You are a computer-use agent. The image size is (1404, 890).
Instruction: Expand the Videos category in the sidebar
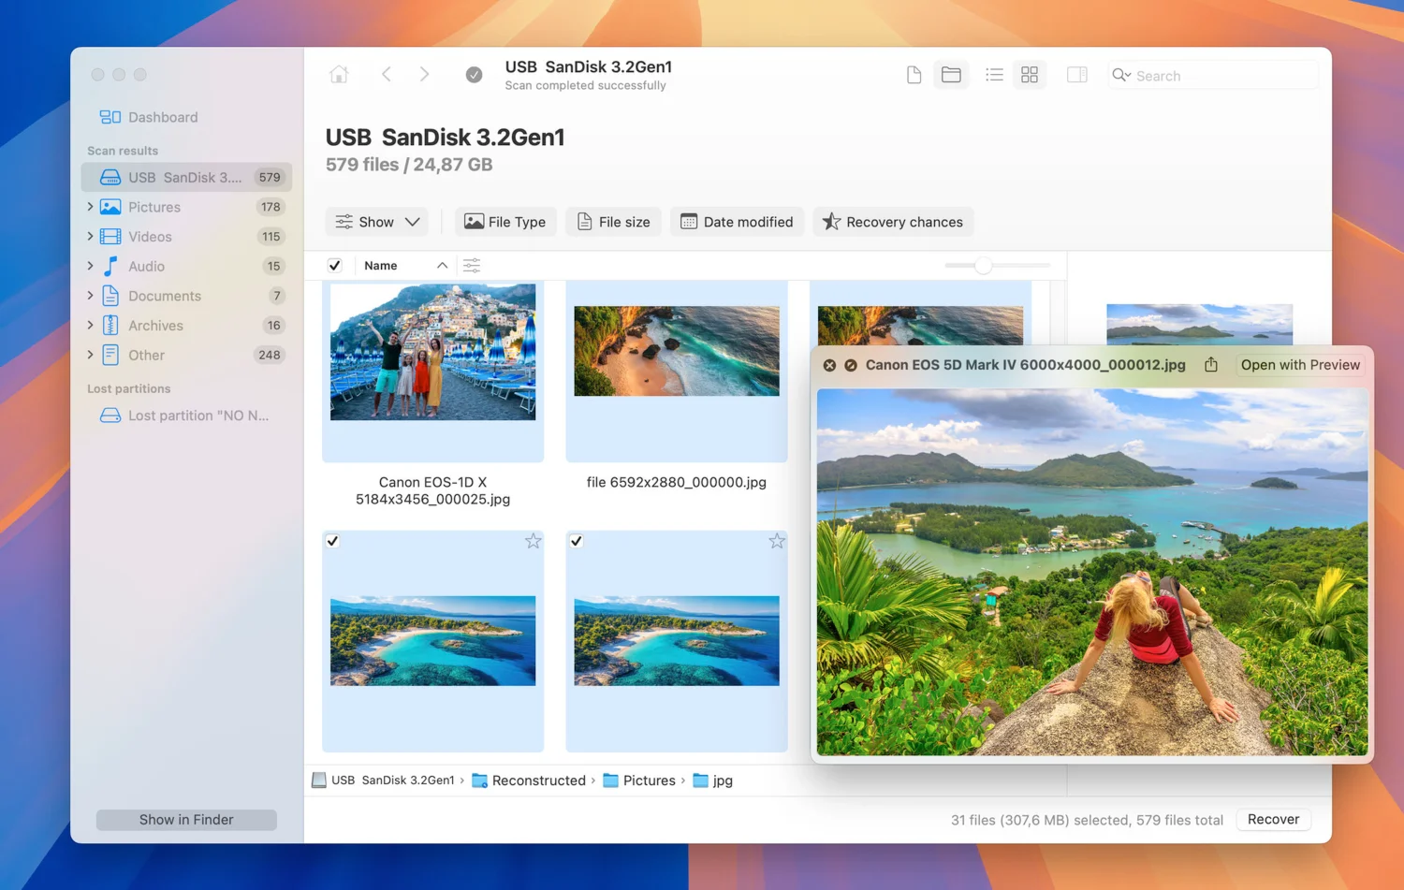(91, 237)
